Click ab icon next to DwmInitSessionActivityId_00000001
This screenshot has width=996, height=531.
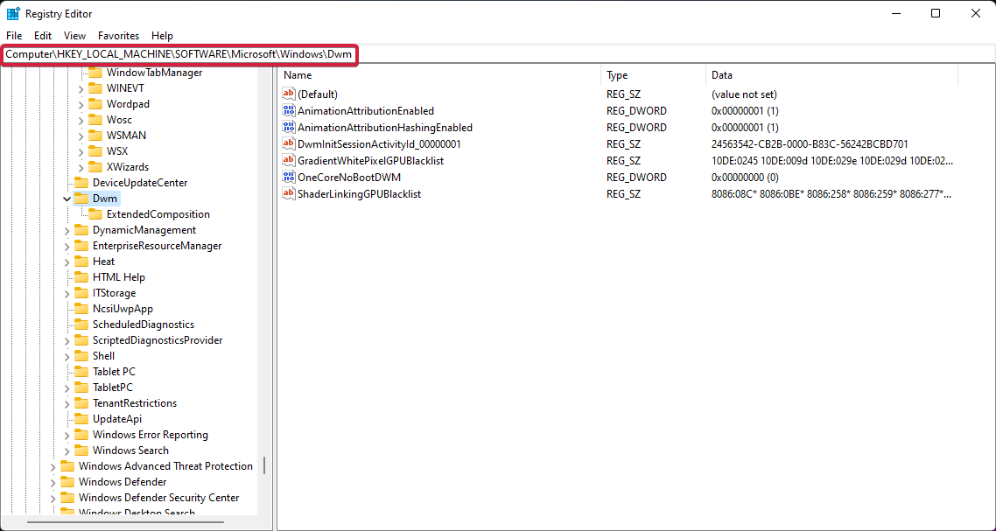point(288,143)
